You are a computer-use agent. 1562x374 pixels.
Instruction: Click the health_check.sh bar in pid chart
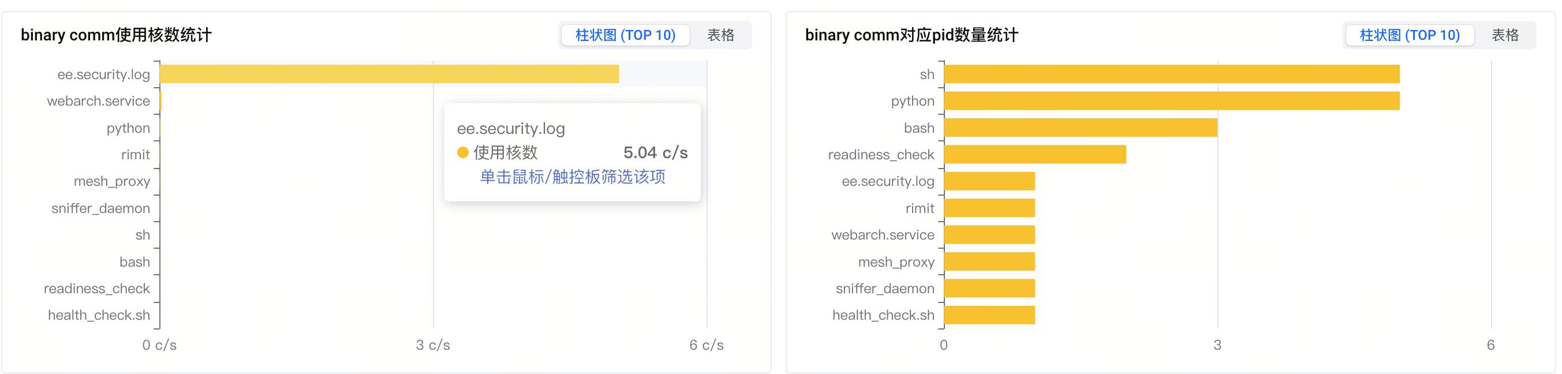989,315
